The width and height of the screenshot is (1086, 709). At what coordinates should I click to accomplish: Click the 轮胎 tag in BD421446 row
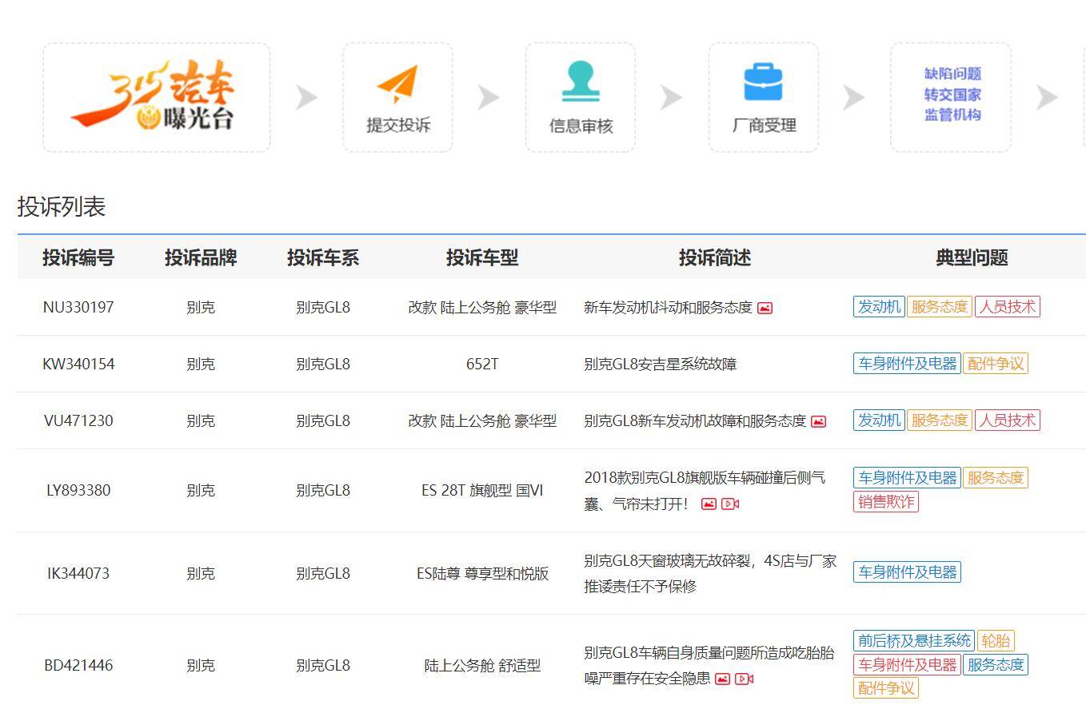pos(997,639)
